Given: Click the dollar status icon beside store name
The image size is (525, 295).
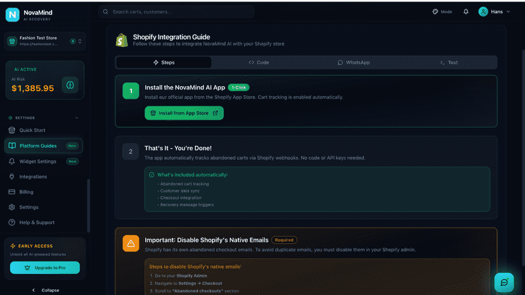Looking at the screenshot, I should [x=73, y=41].
